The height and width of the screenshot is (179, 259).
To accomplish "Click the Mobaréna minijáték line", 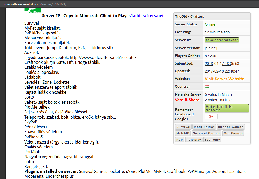I will 43,38.
